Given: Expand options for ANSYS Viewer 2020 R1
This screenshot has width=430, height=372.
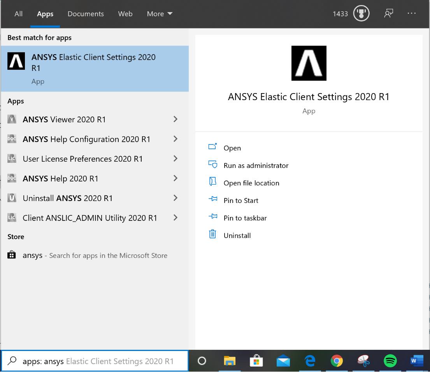Looking at the screenshot, I should tap(176, 119).
